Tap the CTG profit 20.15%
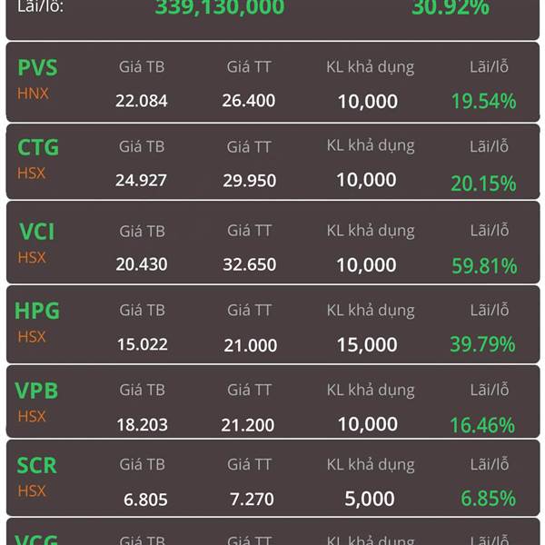This screenshot has width=545, height=545. click(x=483, y=183)
